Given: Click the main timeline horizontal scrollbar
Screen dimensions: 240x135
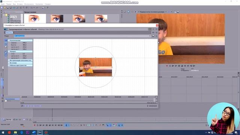Looking at the screenshot, I should click(x=119, y=122).
